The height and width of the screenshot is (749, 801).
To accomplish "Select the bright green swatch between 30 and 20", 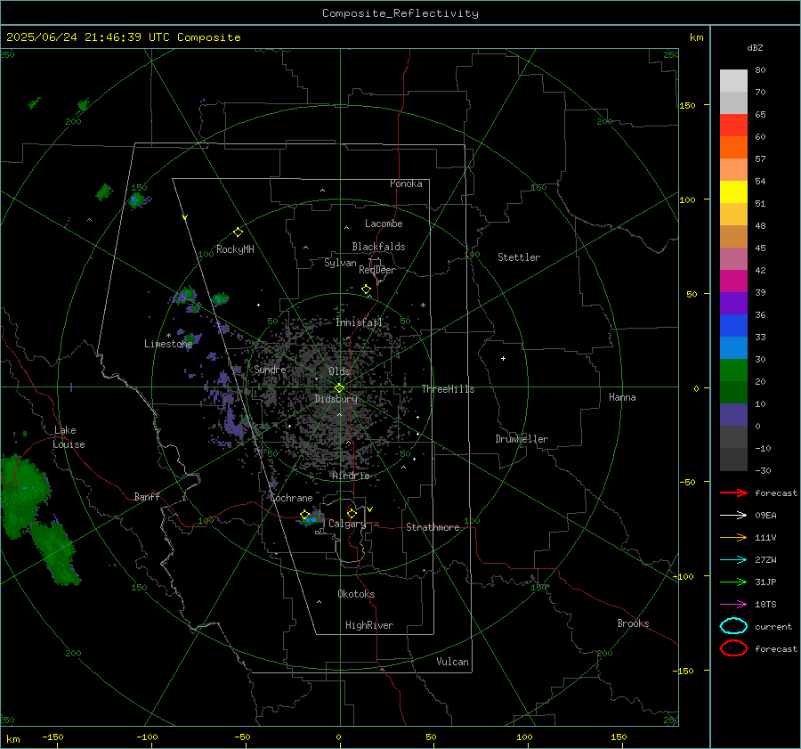I will 733,370.
